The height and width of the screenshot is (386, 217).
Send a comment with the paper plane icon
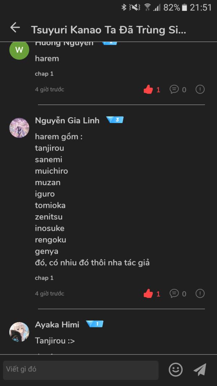click(x=200, y=370)
